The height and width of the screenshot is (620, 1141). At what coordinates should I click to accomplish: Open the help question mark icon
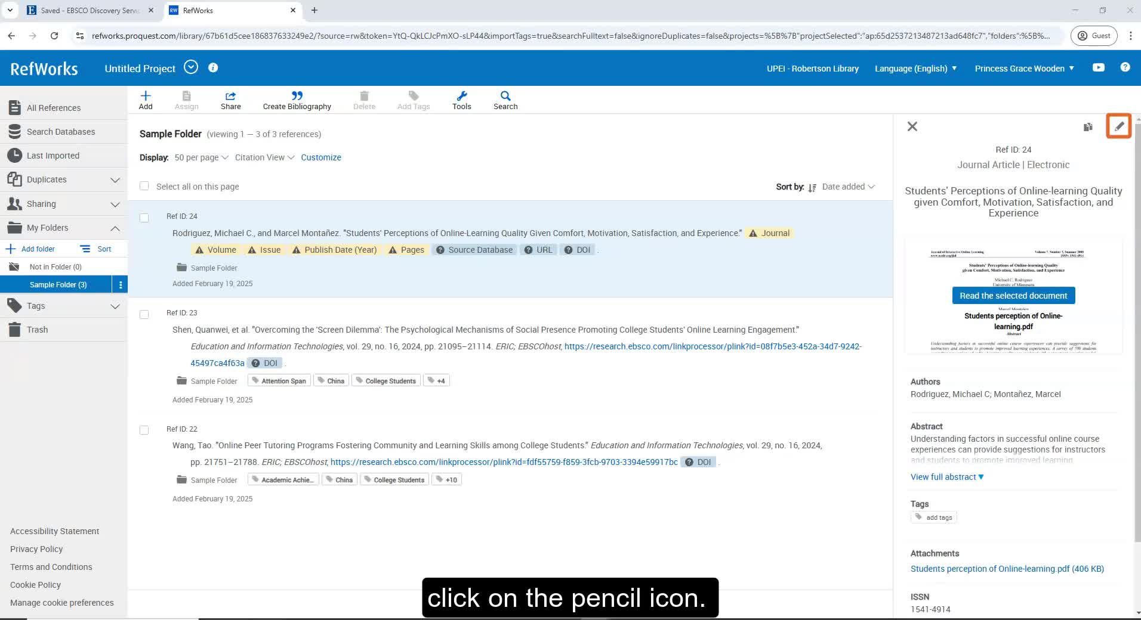click(x=1125, y=67)
